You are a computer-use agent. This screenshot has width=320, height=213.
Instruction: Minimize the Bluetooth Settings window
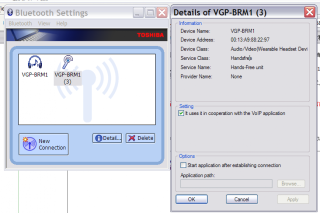[138, 12]
